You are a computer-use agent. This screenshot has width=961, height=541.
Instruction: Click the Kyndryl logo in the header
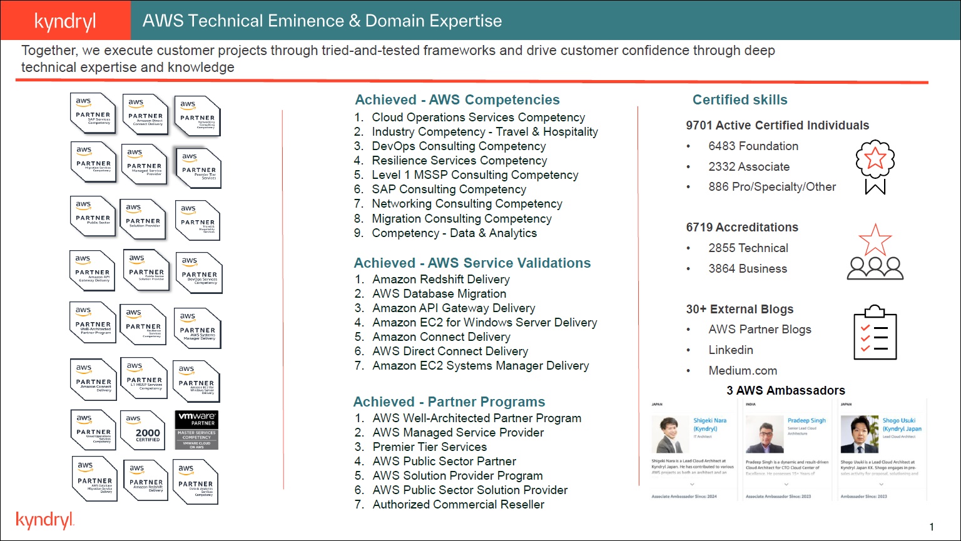point(65,21)
